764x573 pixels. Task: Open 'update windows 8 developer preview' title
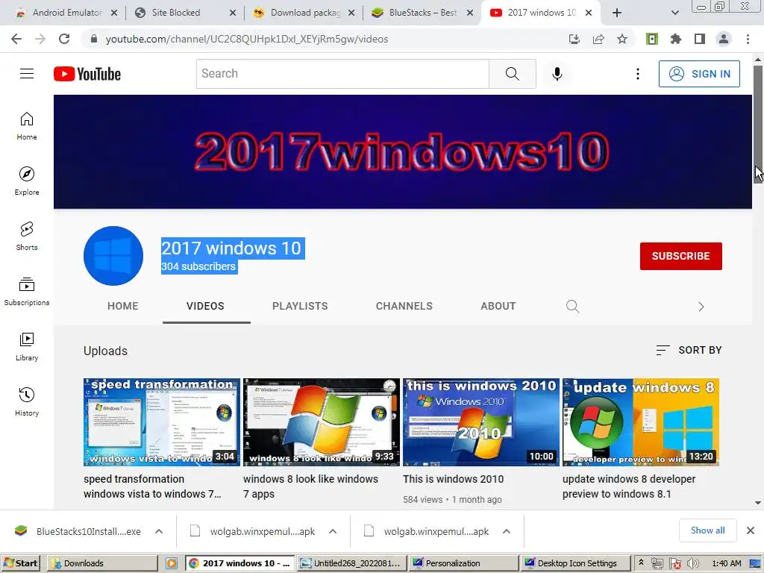628,486
